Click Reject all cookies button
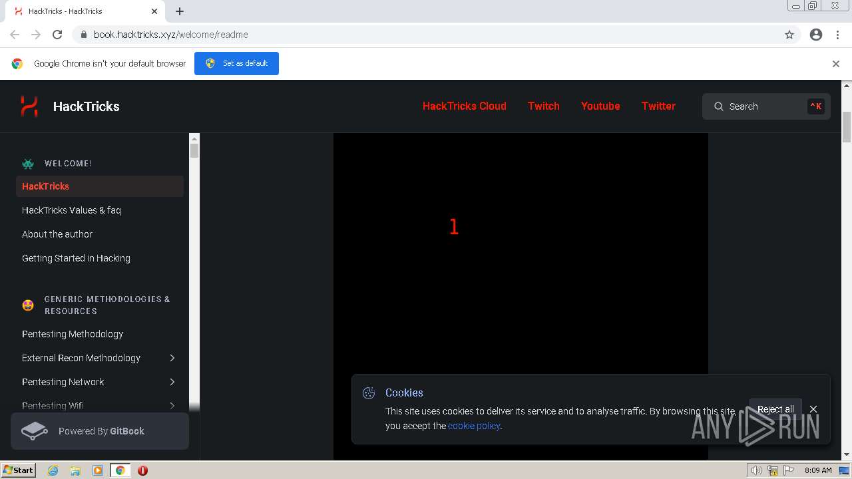Image resolution: width=852 pixels, height=479 pixels. point(775,409)
